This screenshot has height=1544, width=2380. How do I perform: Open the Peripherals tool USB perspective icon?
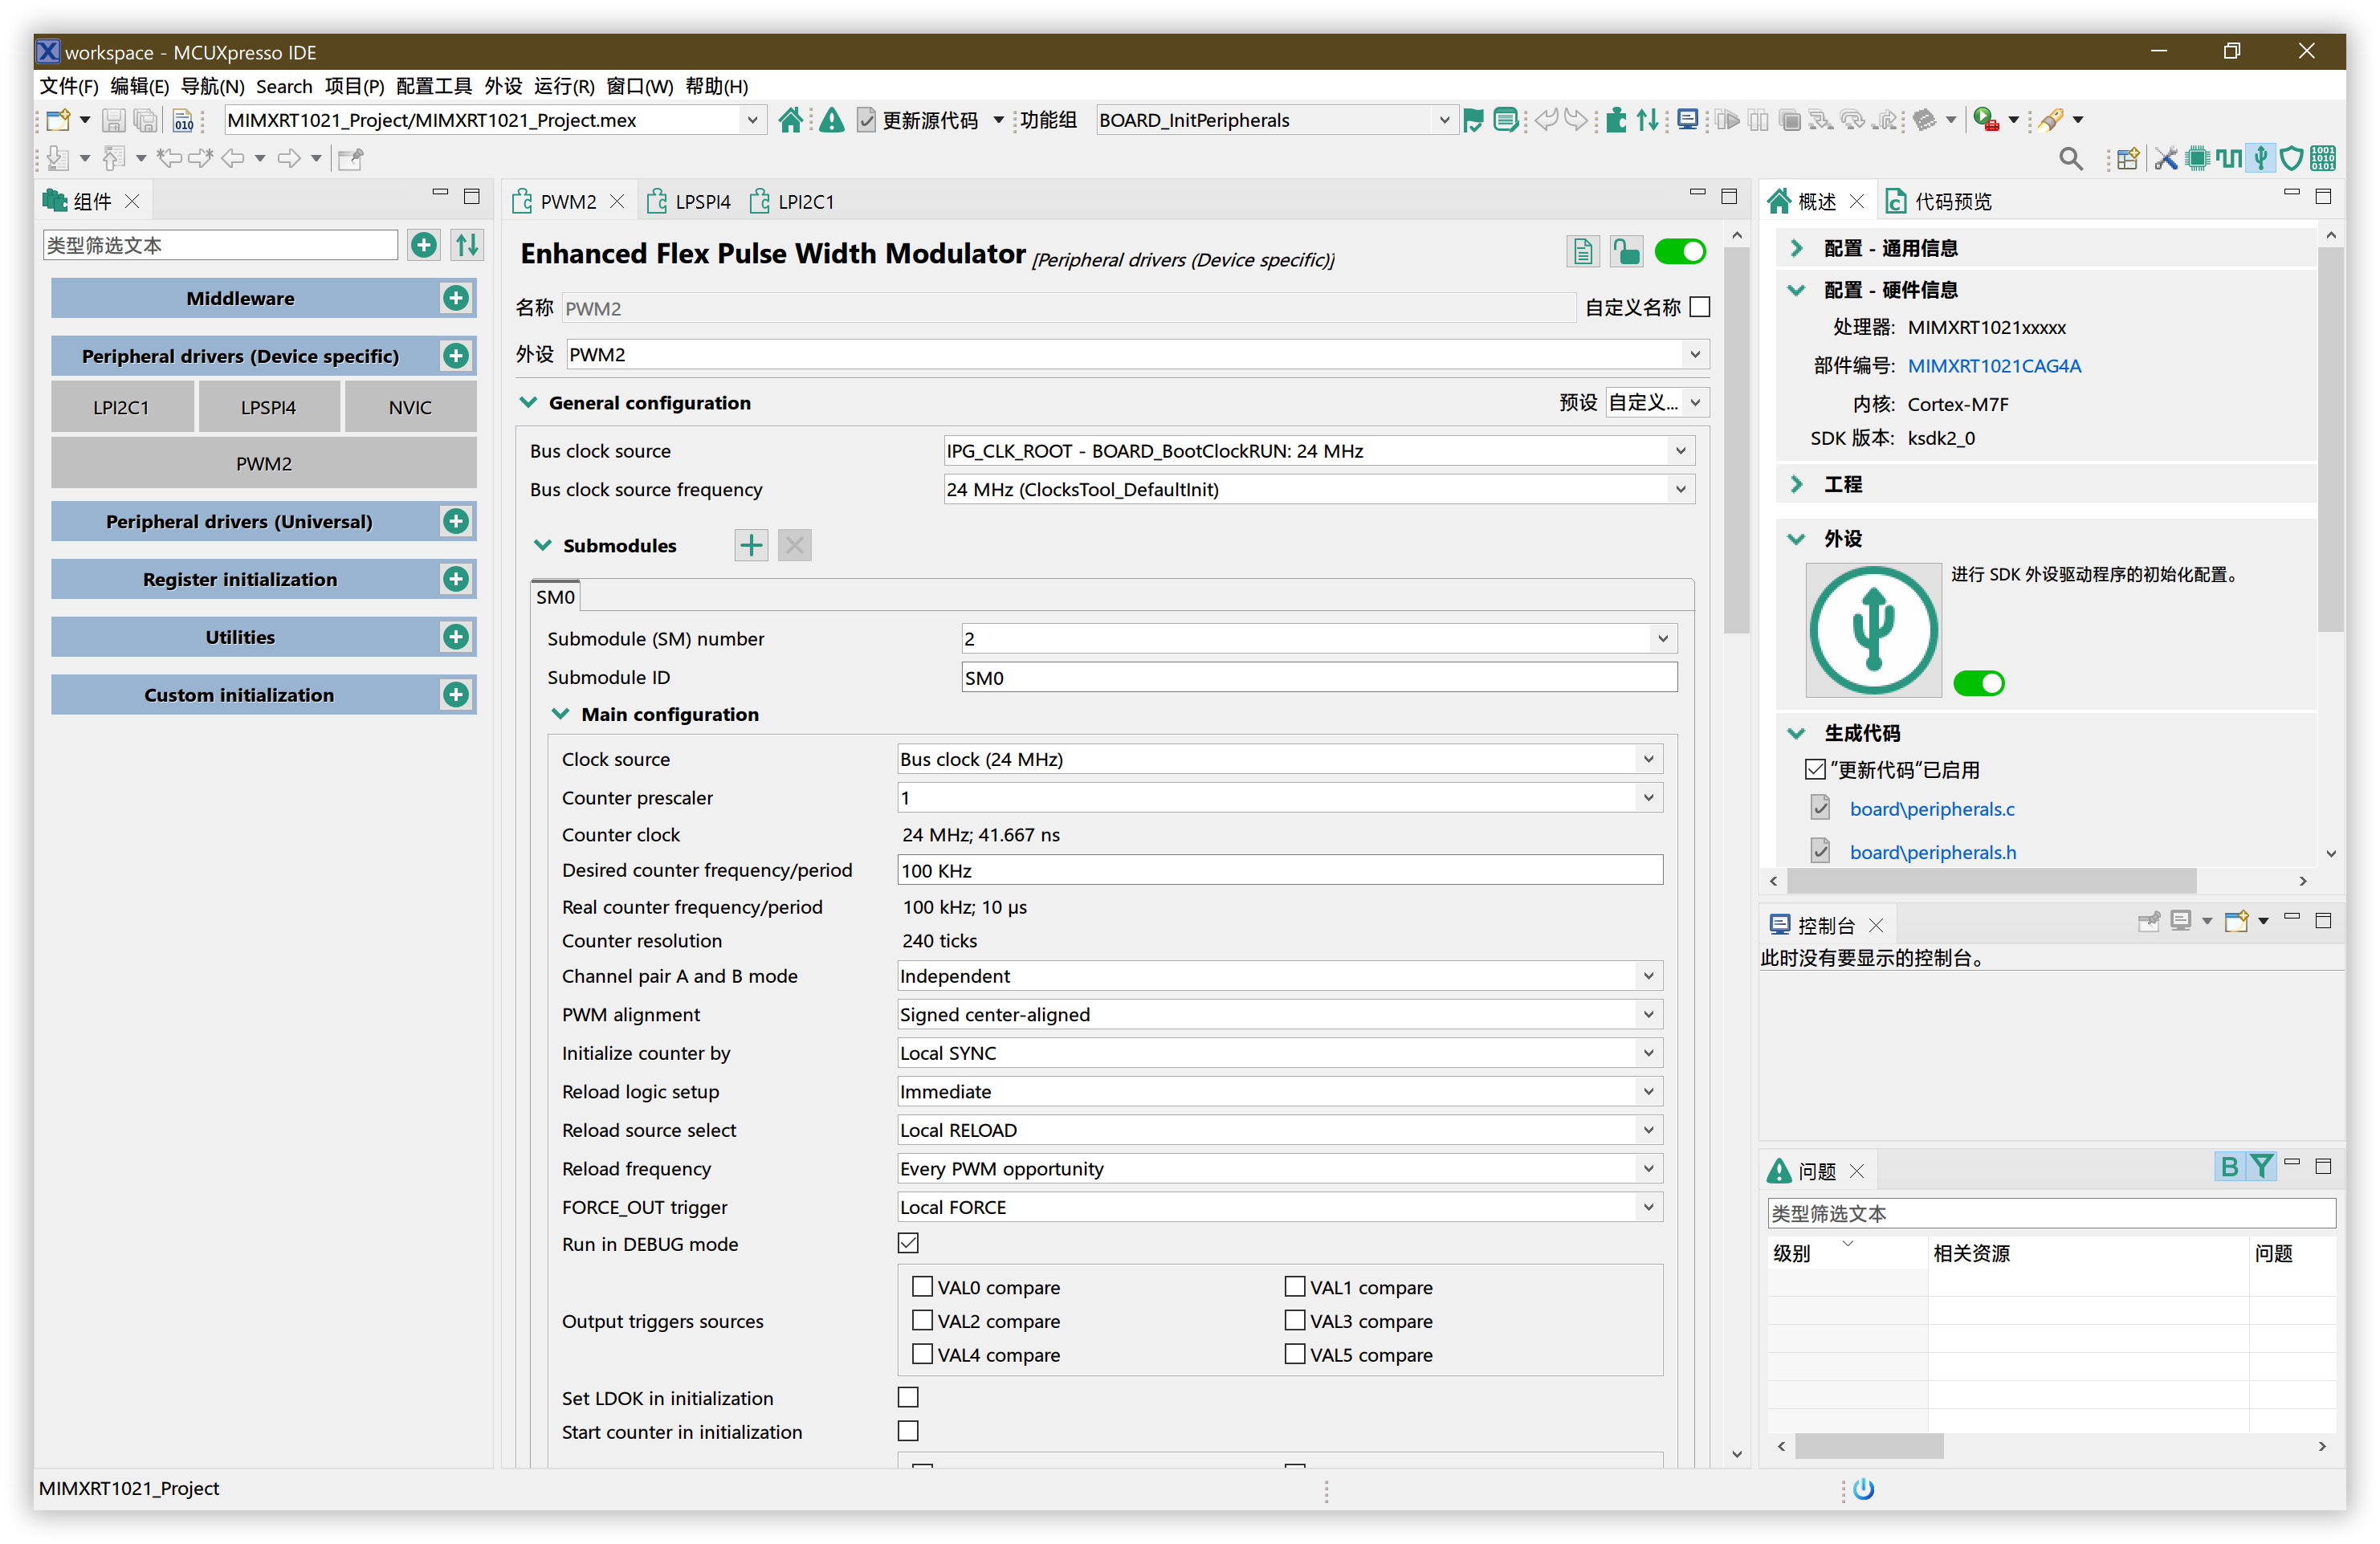(2261, 158)
